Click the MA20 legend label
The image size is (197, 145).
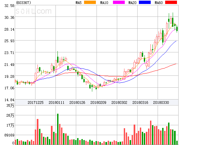click(132, 3)
